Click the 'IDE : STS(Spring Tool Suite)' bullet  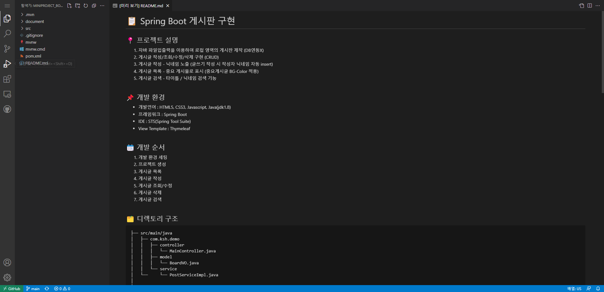coord(165,121)
